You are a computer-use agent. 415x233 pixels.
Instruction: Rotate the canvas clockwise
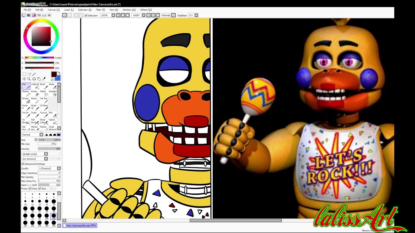[153, 15]
